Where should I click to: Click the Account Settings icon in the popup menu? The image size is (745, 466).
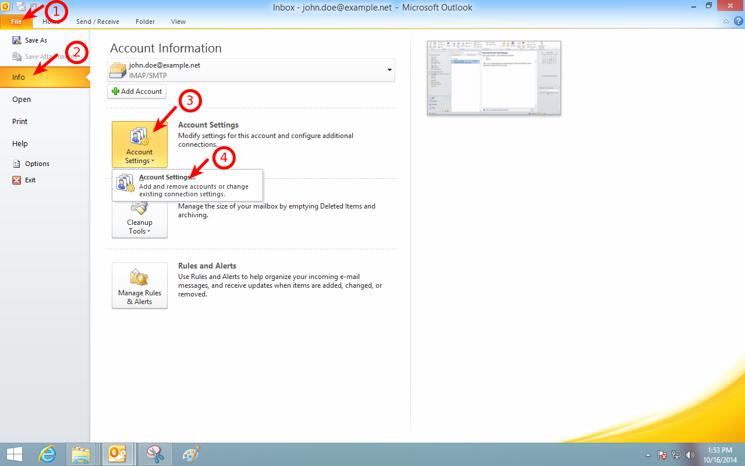point(125,183)
